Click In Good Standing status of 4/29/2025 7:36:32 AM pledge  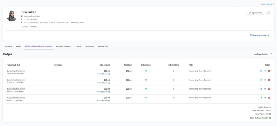tap(103, 101)
